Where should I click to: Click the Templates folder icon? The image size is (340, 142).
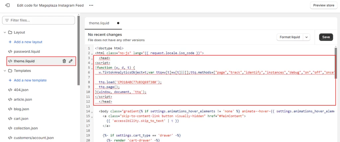(10, 71)
